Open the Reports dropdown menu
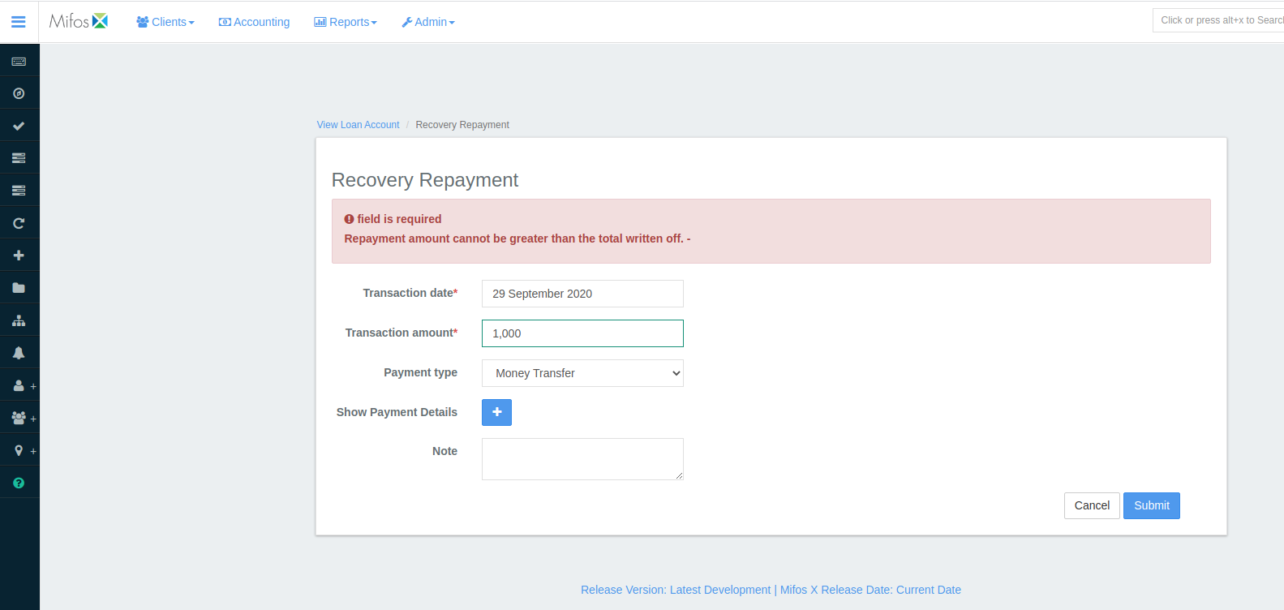 coord(346,22)
